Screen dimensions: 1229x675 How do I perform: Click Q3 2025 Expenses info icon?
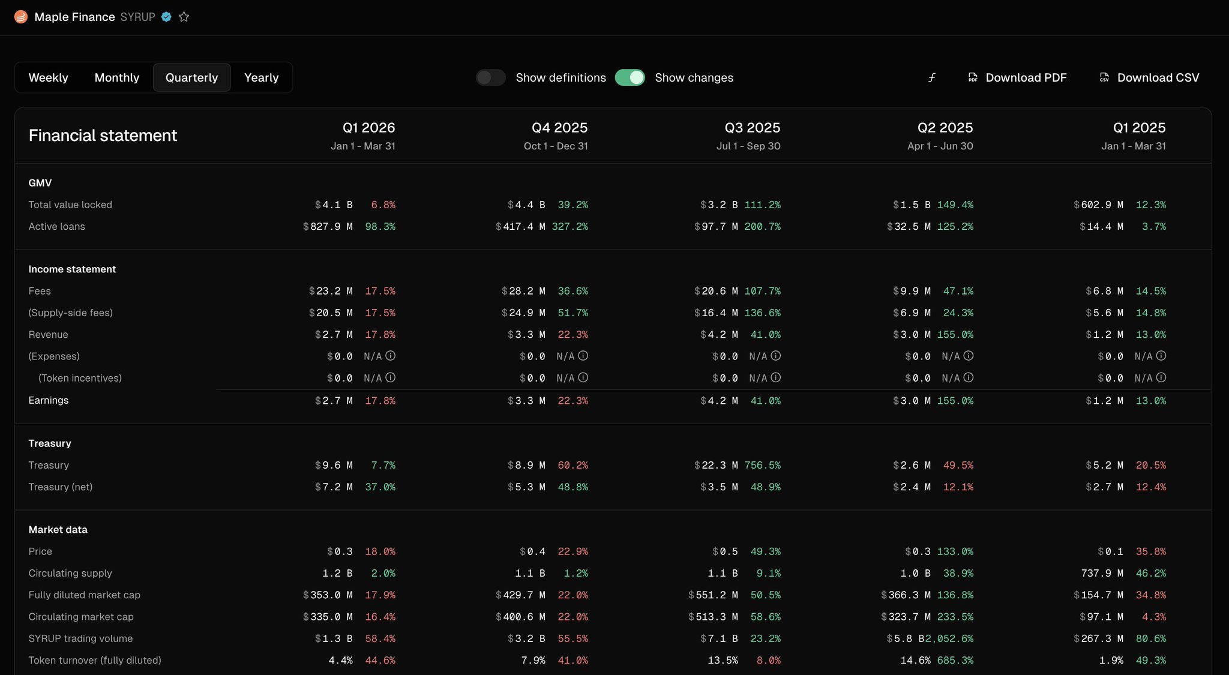pos(776,356)
